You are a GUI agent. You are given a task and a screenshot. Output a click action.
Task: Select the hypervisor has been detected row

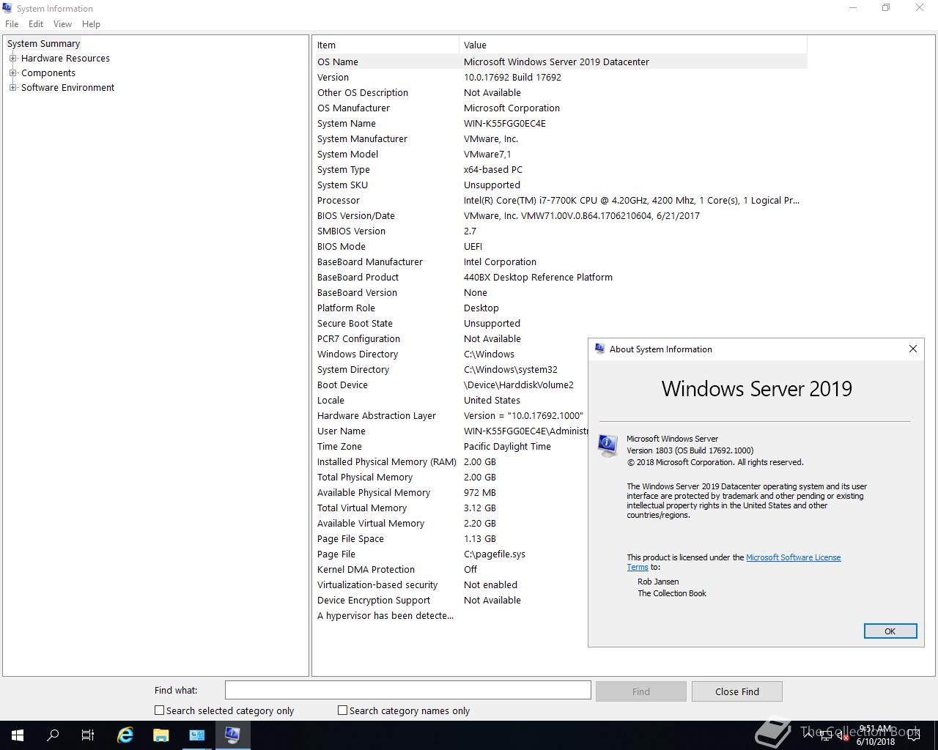pos(451,615)
